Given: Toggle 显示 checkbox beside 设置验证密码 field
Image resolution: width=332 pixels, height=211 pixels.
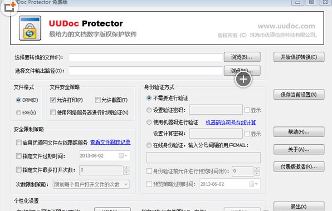Looking at the screenshot, I should click(247, 110).
